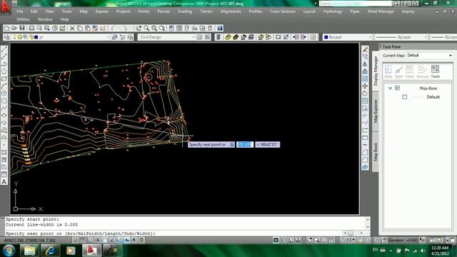Click the Groups button in Task Pane

click(422, 71)
